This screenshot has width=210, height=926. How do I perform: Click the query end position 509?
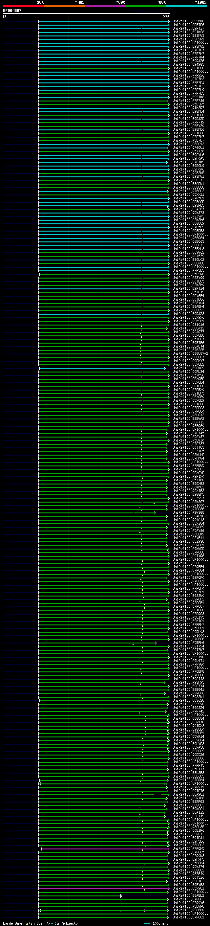(x=165, y=16)
